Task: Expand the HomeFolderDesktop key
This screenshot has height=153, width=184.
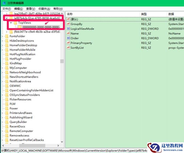Action: point(2,45)
